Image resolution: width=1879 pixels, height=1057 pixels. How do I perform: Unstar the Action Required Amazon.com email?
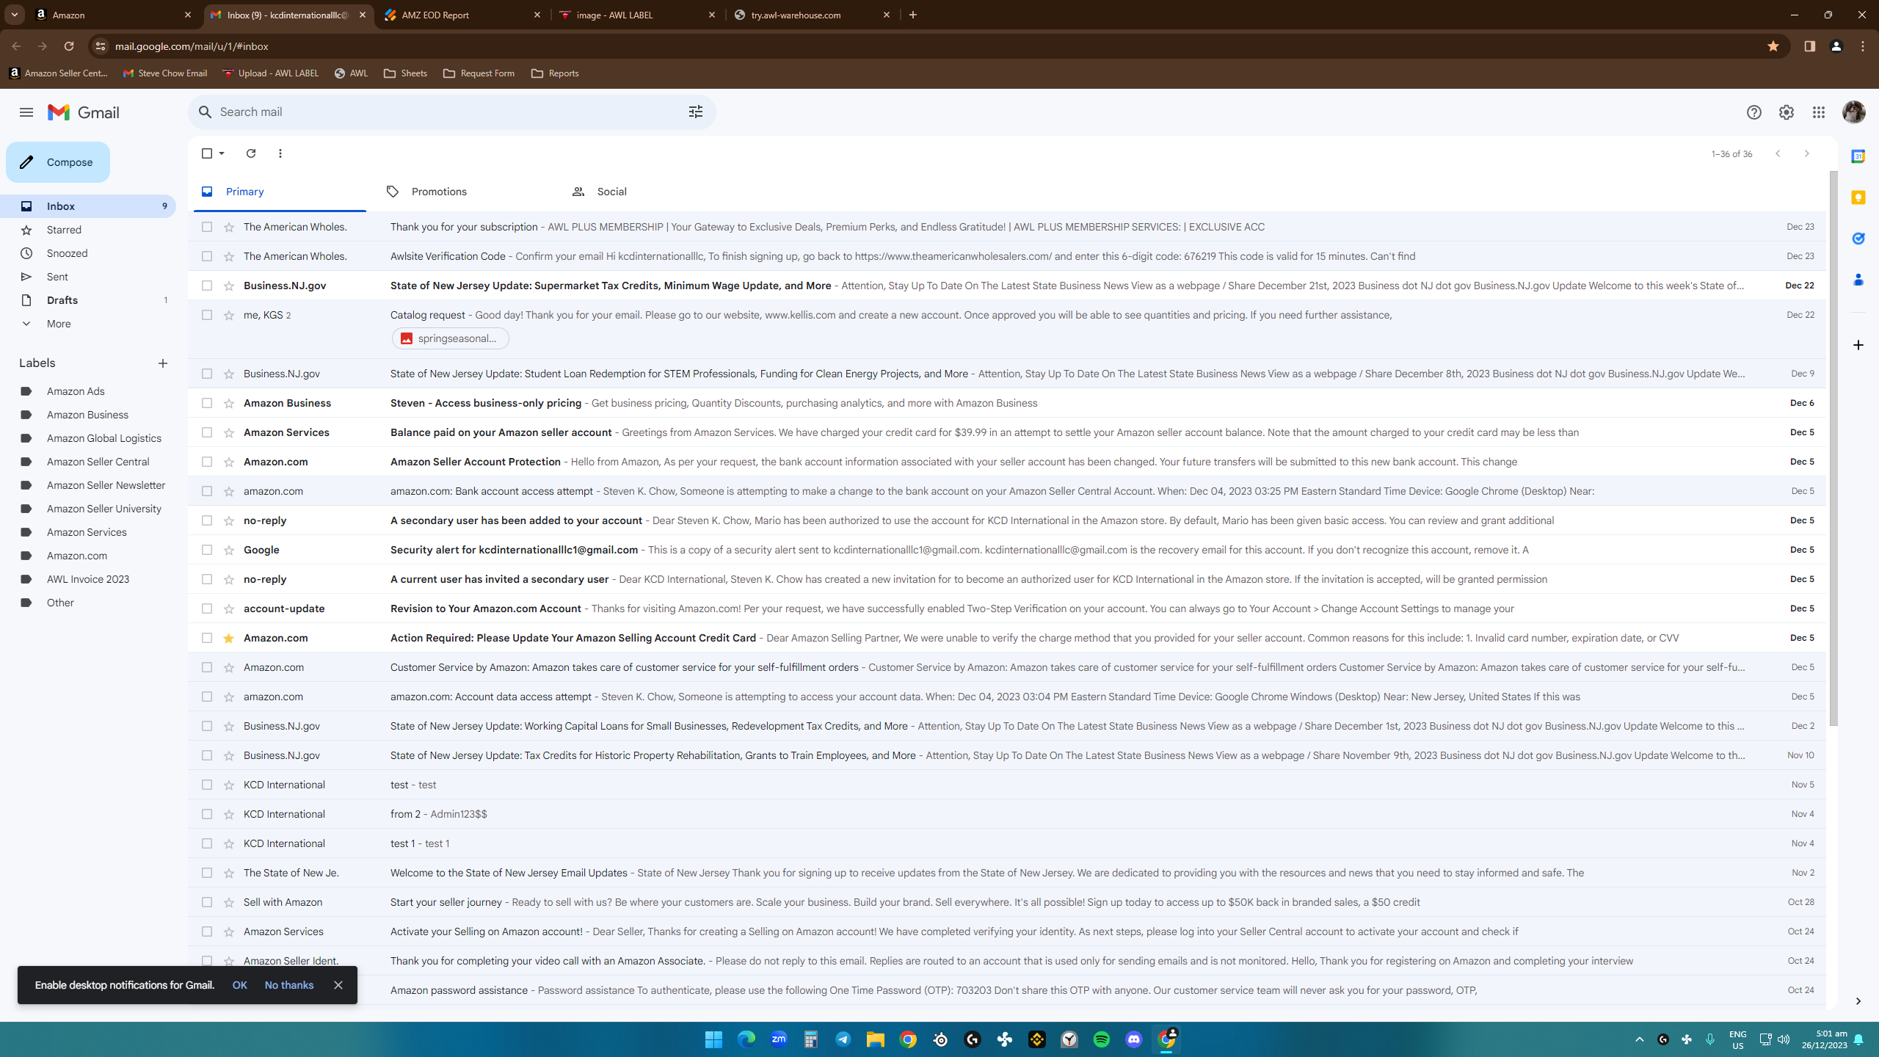pyautogui.click(x=228, y=638)
